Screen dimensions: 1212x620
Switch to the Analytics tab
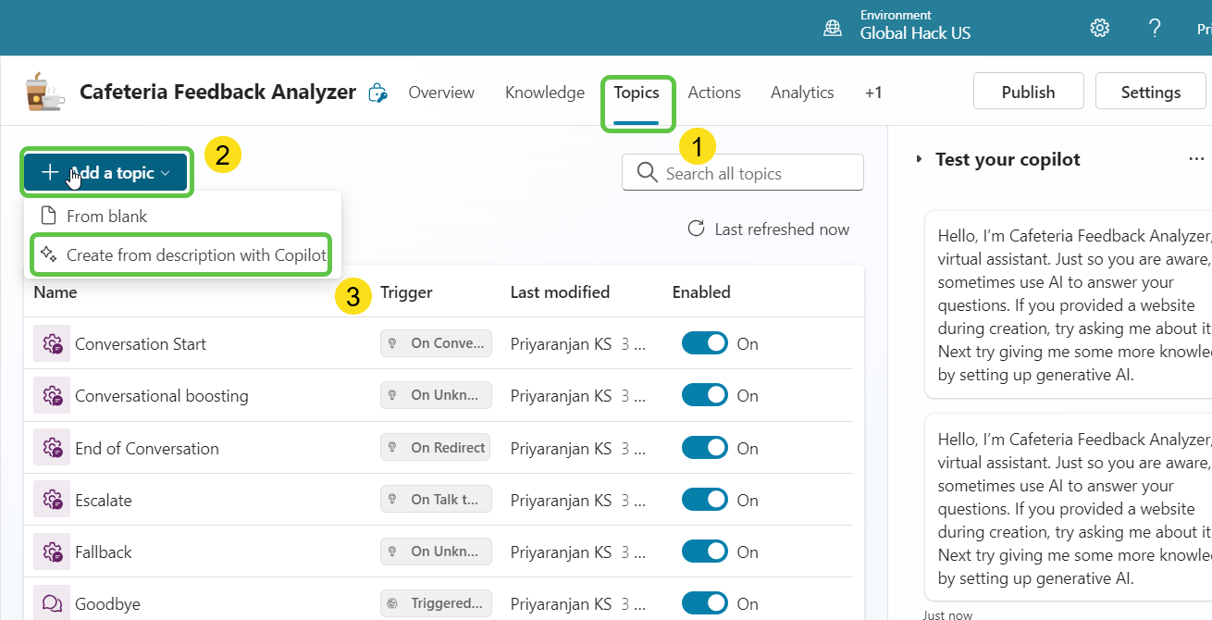pos(801,92)
